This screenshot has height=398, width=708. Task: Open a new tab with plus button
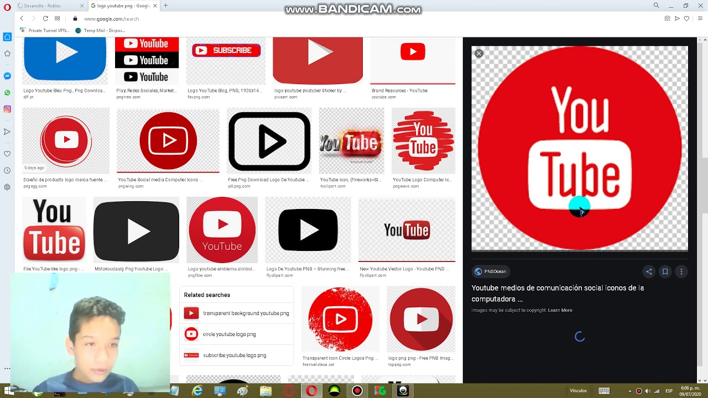tap(165, 6)
